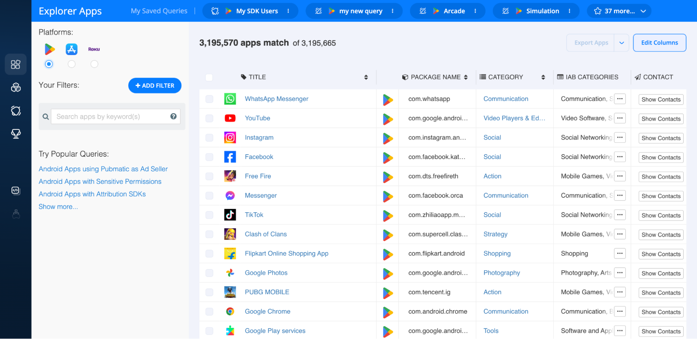Screen dimensions: 697x339
Task: Sort table by Package Name arrows
Action: (466, 77)
